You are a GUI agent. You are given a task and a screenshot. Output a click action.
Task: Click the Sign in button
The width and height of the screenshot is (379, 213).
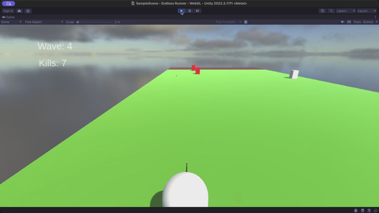[x=8, y=11]
